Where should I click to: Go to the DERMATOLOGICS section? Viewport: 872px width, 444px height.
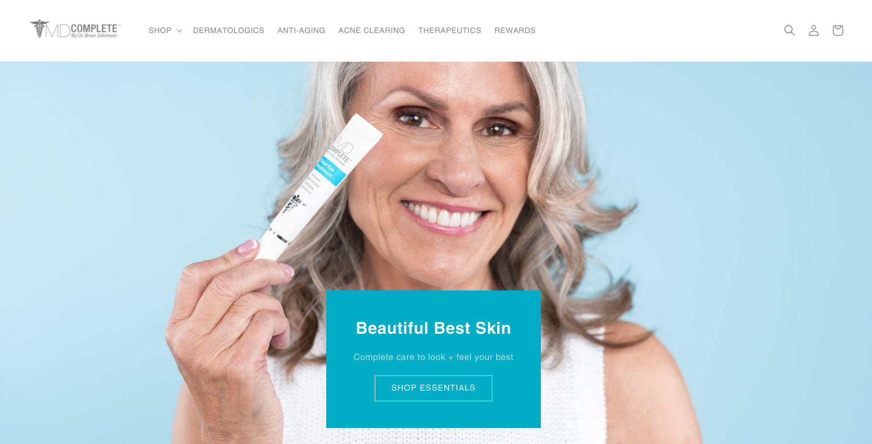click(229, 31)
